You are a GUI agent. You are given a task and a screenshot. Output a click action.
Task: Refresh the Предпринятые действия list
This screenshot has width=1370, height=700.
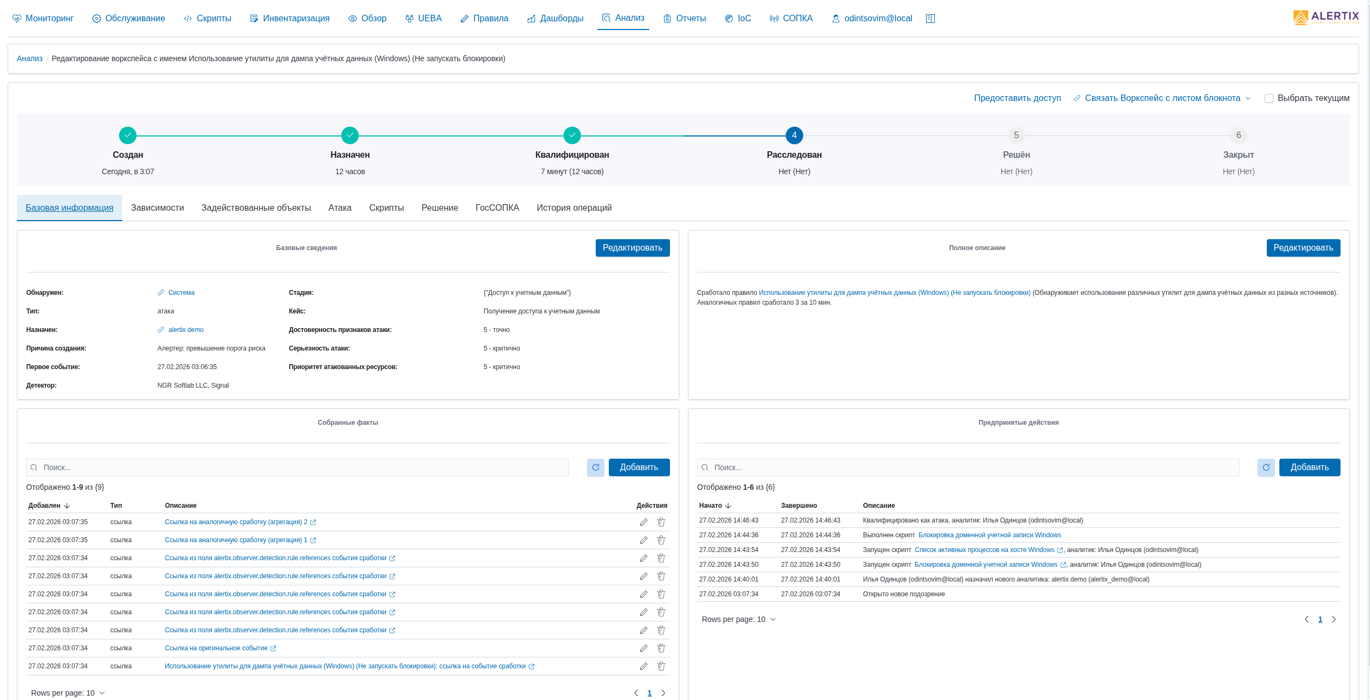click(1266, 467)
